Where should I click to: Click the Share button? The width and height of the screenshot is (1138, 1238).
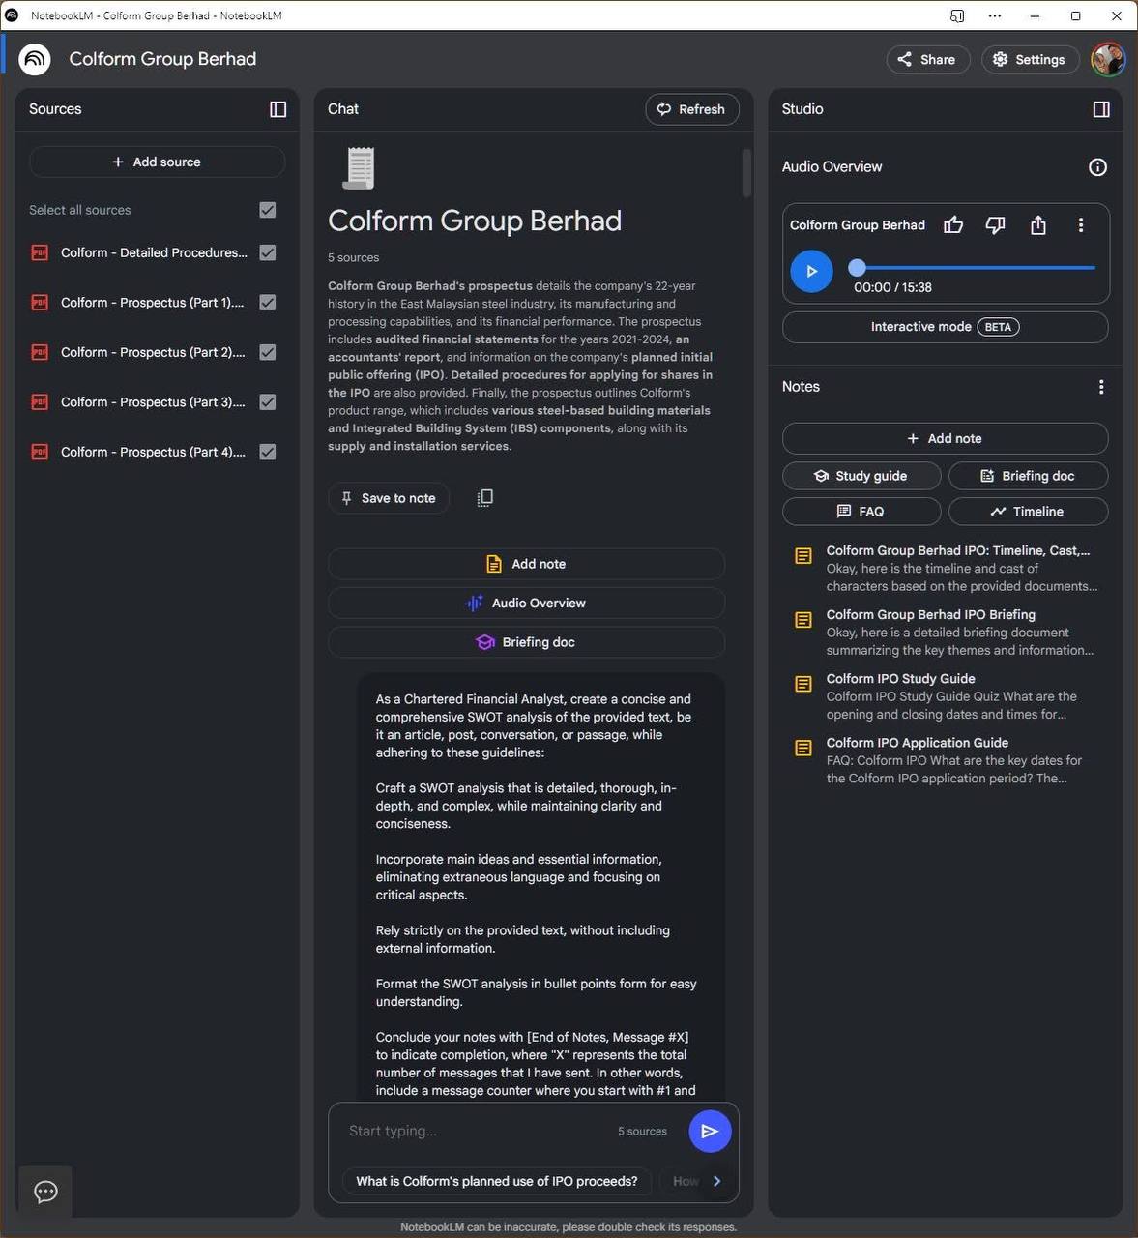pyautogui.click(x=927, y=59)
